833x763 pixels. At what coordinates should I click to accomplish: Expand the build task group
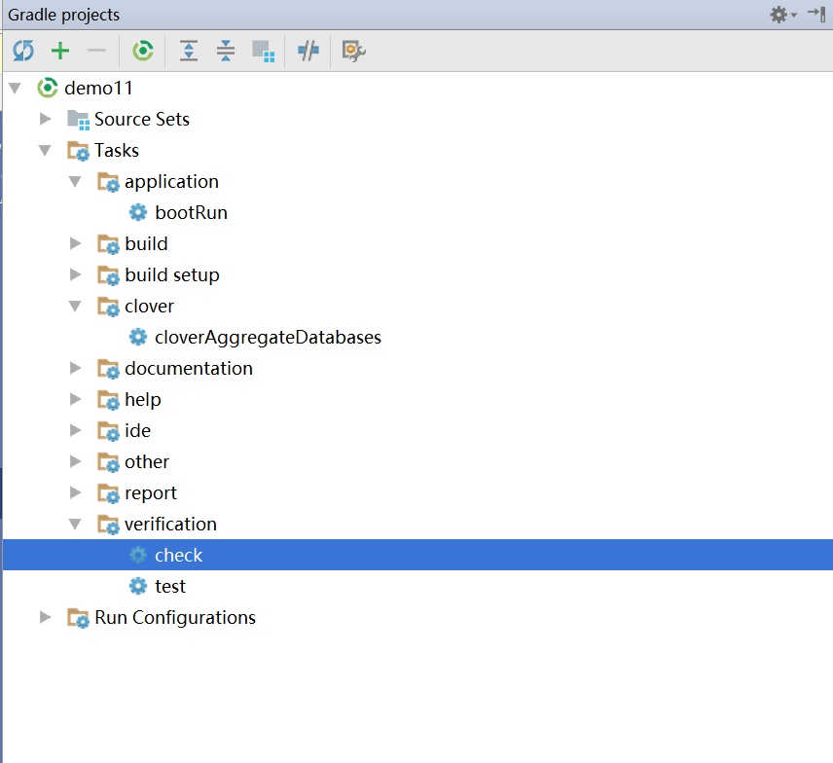[76, 244]
